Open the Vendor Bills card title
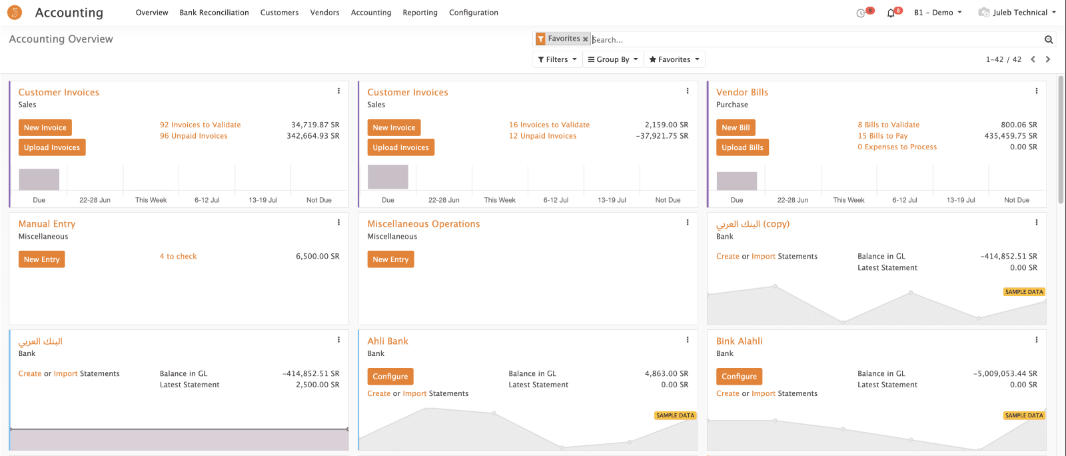The image size is (1066, 456). click(x=742, y=92)
